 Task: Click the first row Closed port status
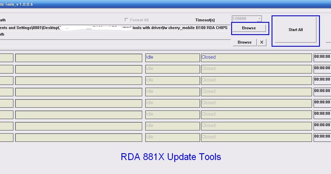(x=256, y=58)
